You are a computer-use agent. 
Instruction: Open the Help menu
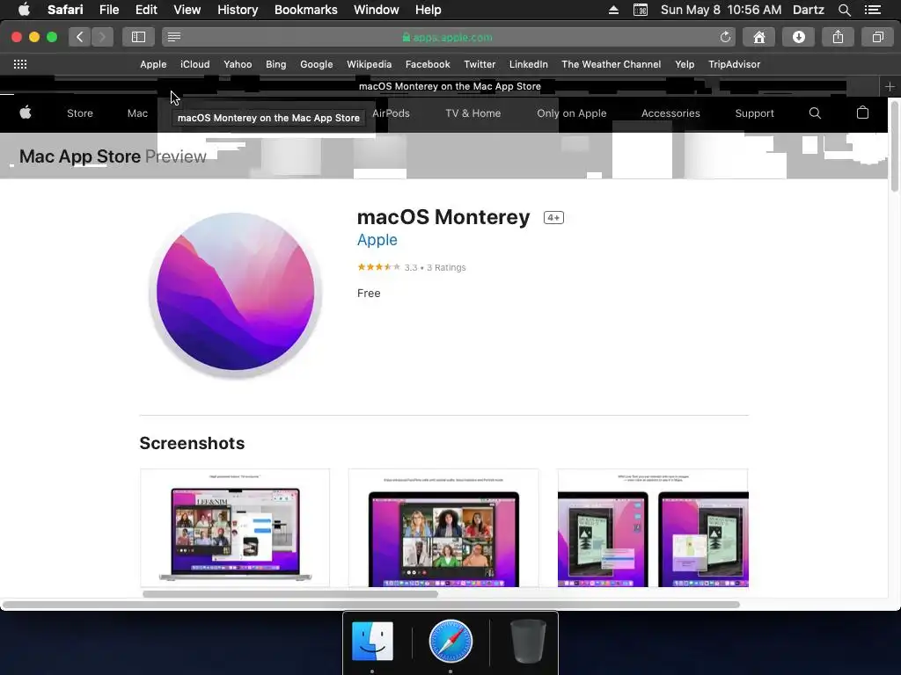429,10
